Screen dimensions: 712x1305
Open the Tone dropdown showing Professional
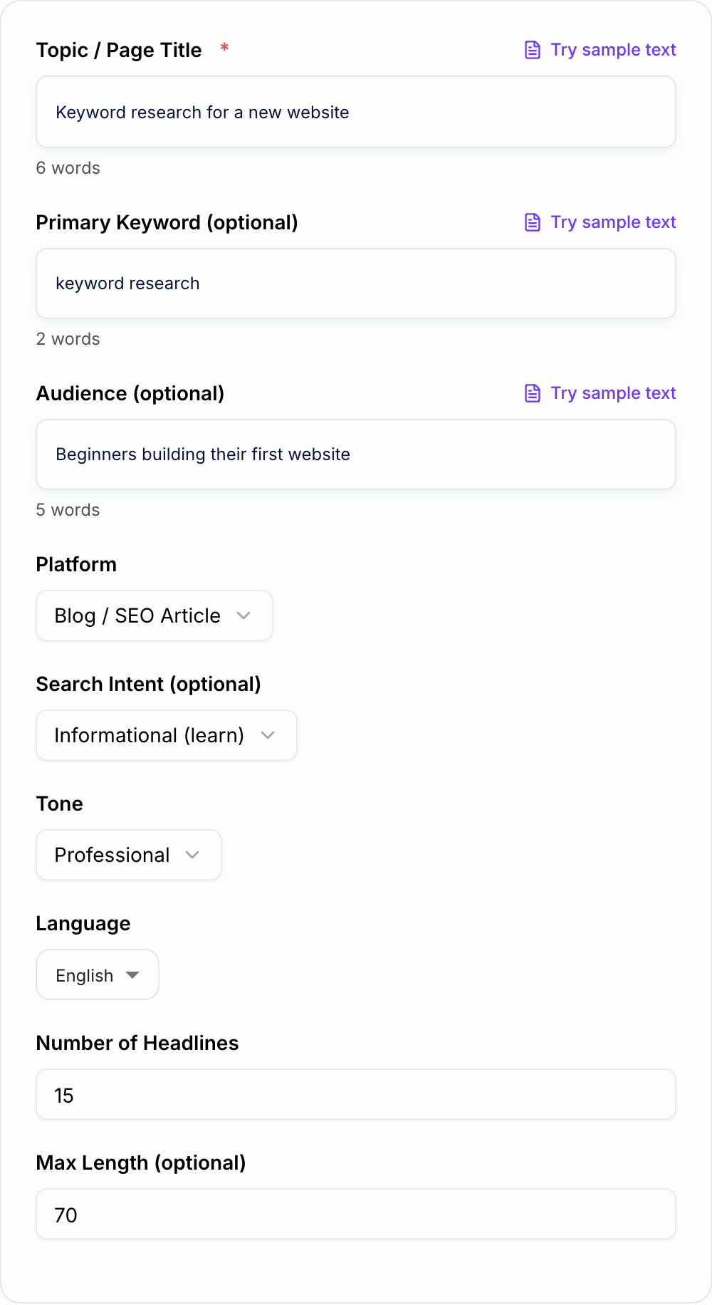click(129, 855)
